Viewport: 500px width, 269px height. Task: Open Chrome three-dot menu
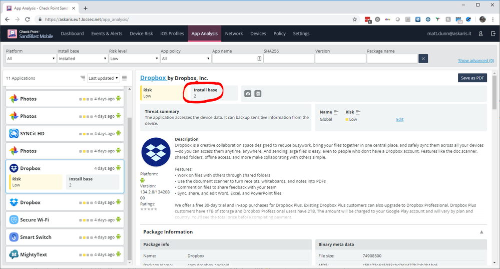click(x=493, y=20)
